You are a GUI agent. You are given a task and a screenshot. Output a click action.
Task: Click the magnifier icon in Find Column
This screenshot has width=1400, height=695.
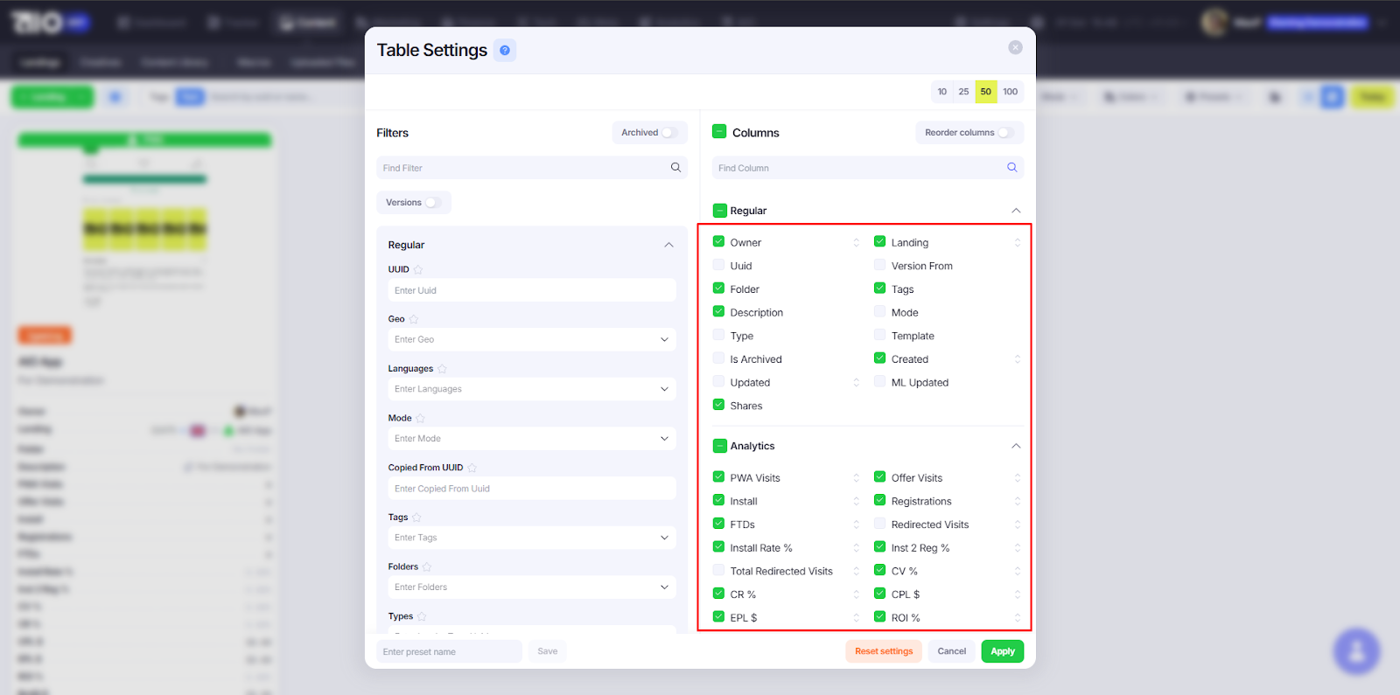pos(1011,168)
